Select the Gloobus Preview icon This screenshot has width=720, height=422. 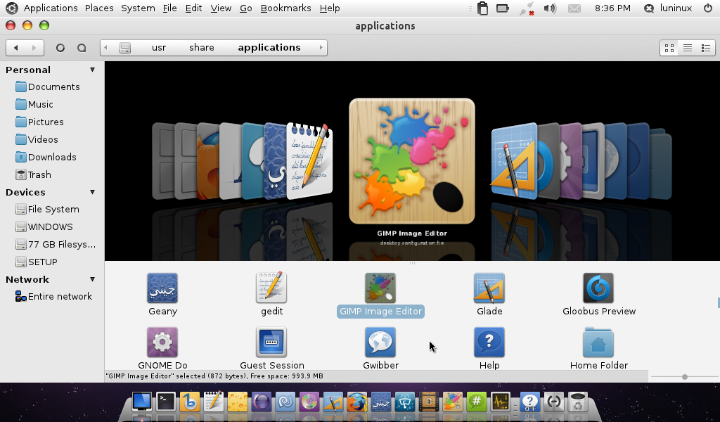[x=598, y=288]
